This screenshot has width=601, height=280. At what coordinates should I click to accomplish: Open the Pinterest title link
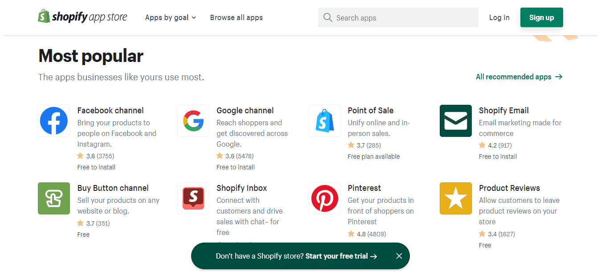click(x=364, y=188)
